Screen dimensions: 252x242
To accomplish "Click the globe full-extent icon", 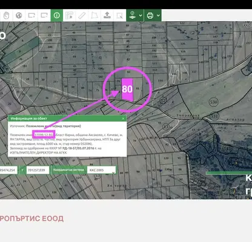I will (x=19, y=15).
